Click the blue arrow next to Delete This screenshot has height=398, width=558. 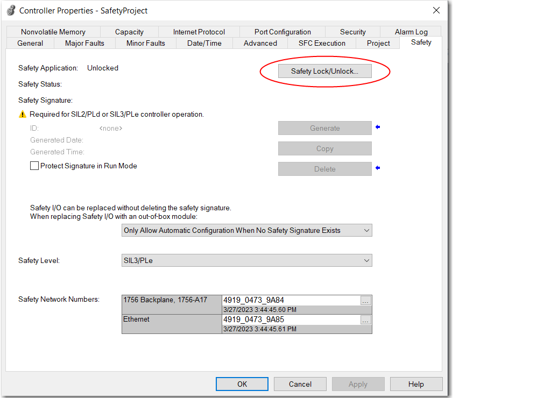tap(378, 168)
